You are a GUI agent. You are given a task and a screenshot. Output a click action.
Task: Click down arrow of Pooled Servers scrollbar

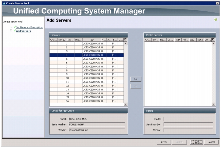click(x=213, y=104)
